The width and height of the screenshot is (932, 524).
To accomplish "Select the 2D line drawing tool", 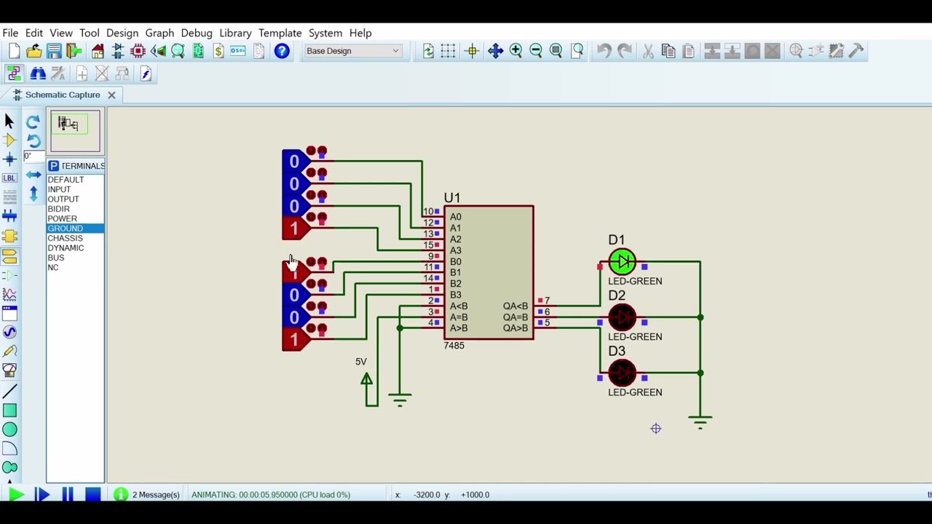I will coord(9,392).
